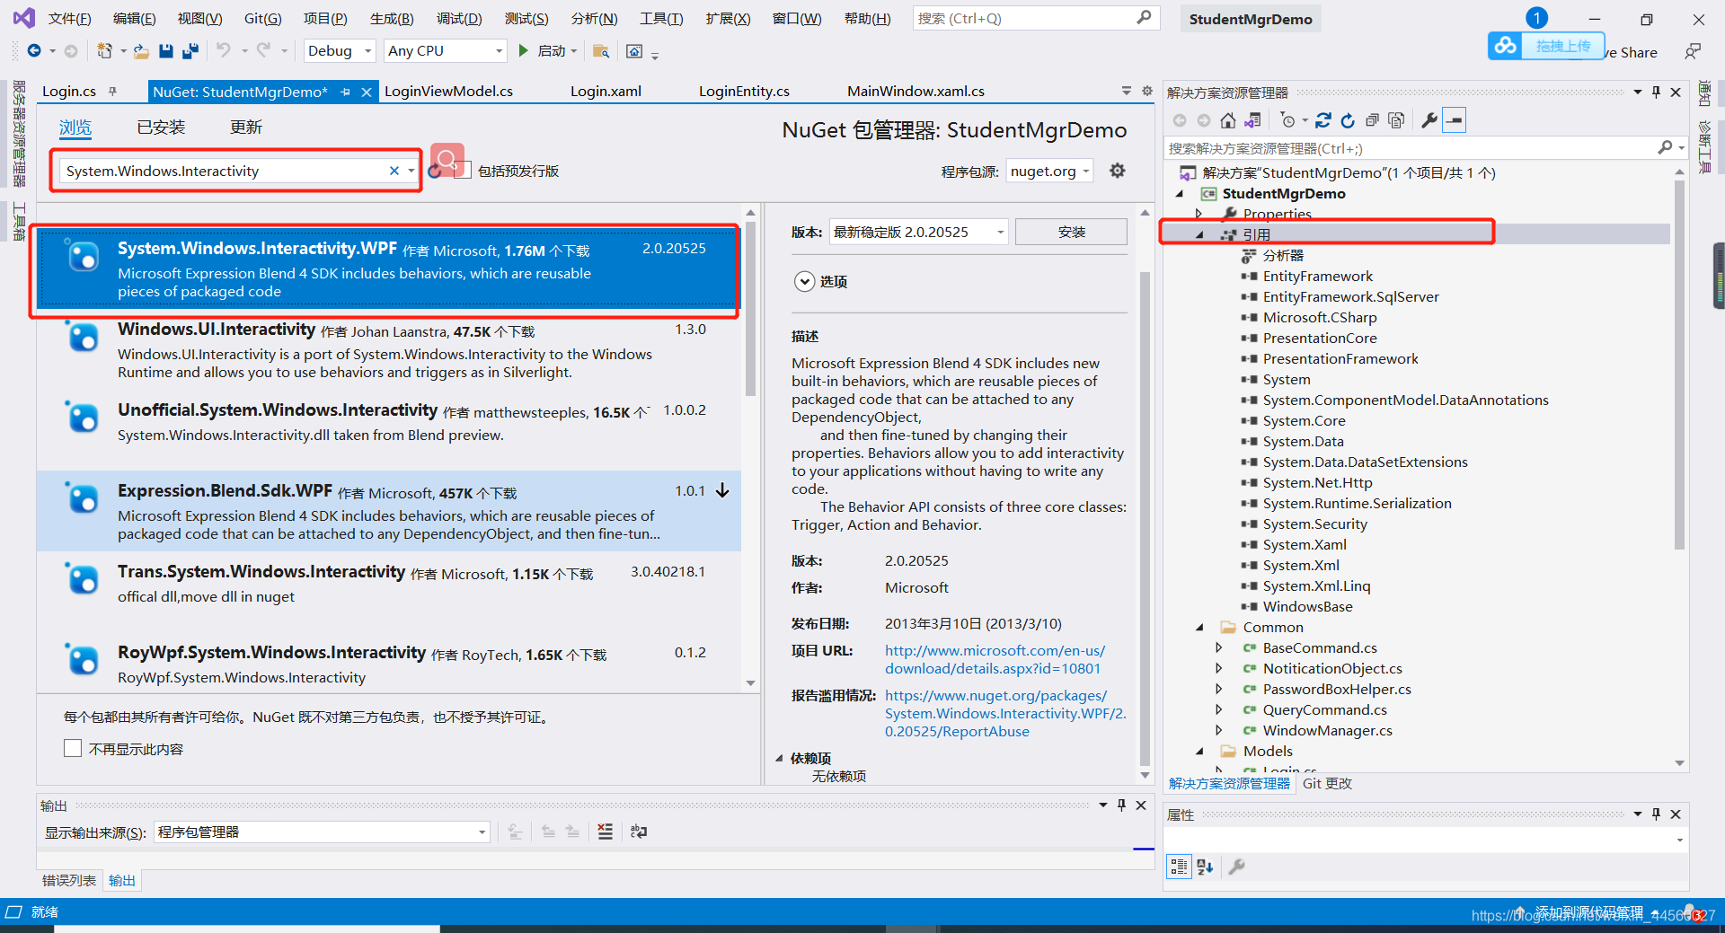Screen dimensions: 1725x933
Task: Collapse the dependencies section
Action: (780, 758)
